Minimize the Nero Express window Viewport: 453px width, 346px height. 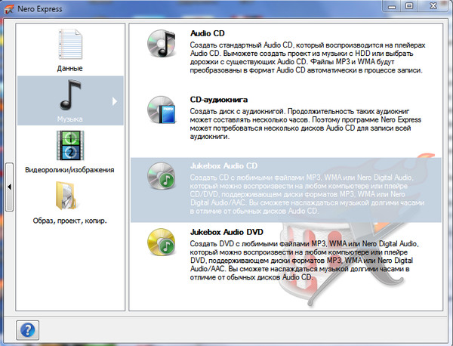click(392, 6)
